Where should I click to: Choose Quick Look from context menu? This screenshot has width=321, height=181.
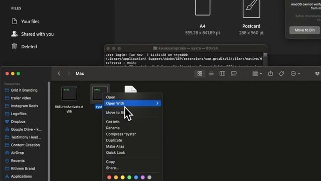coord(115,152)
